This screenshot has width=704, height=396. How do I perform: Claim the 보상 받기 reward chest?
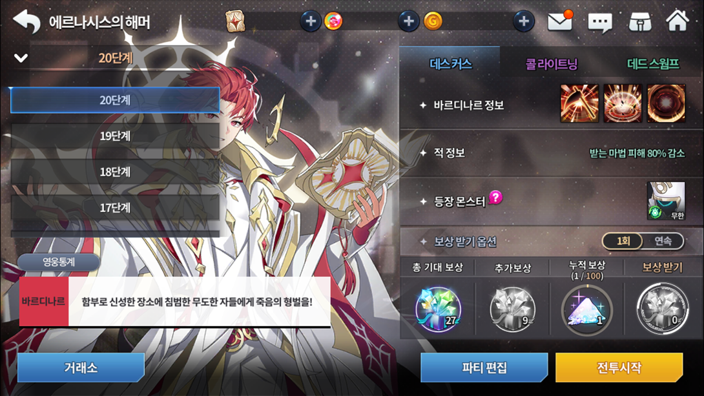(x=662, y=308)
